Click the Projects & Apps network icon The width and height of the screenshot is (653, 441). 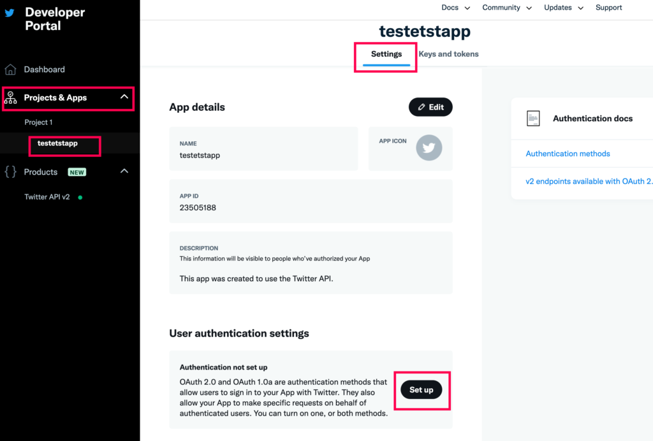10,98
